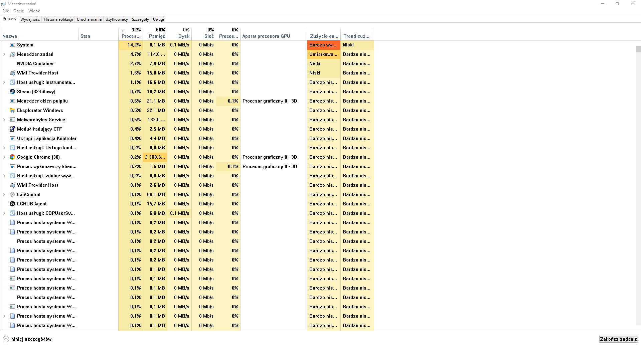Open the Widok menu

(x=34, y=11)
